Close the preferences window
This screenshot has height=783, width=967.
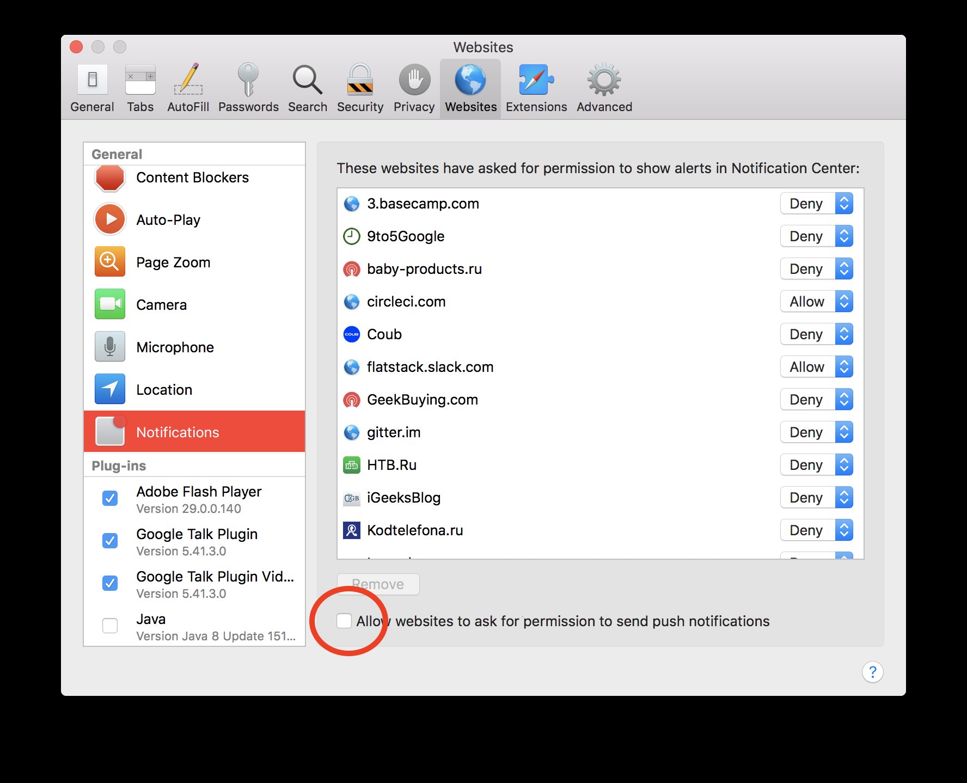click(76, 47)
